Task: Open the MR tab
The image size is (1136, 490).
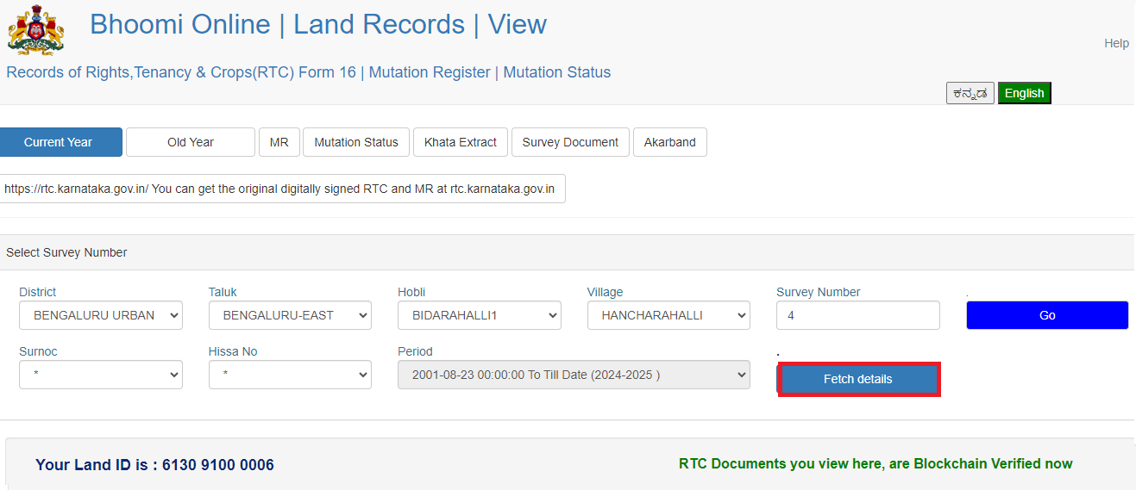Action: pyautogui.click(x=279, y=142)
